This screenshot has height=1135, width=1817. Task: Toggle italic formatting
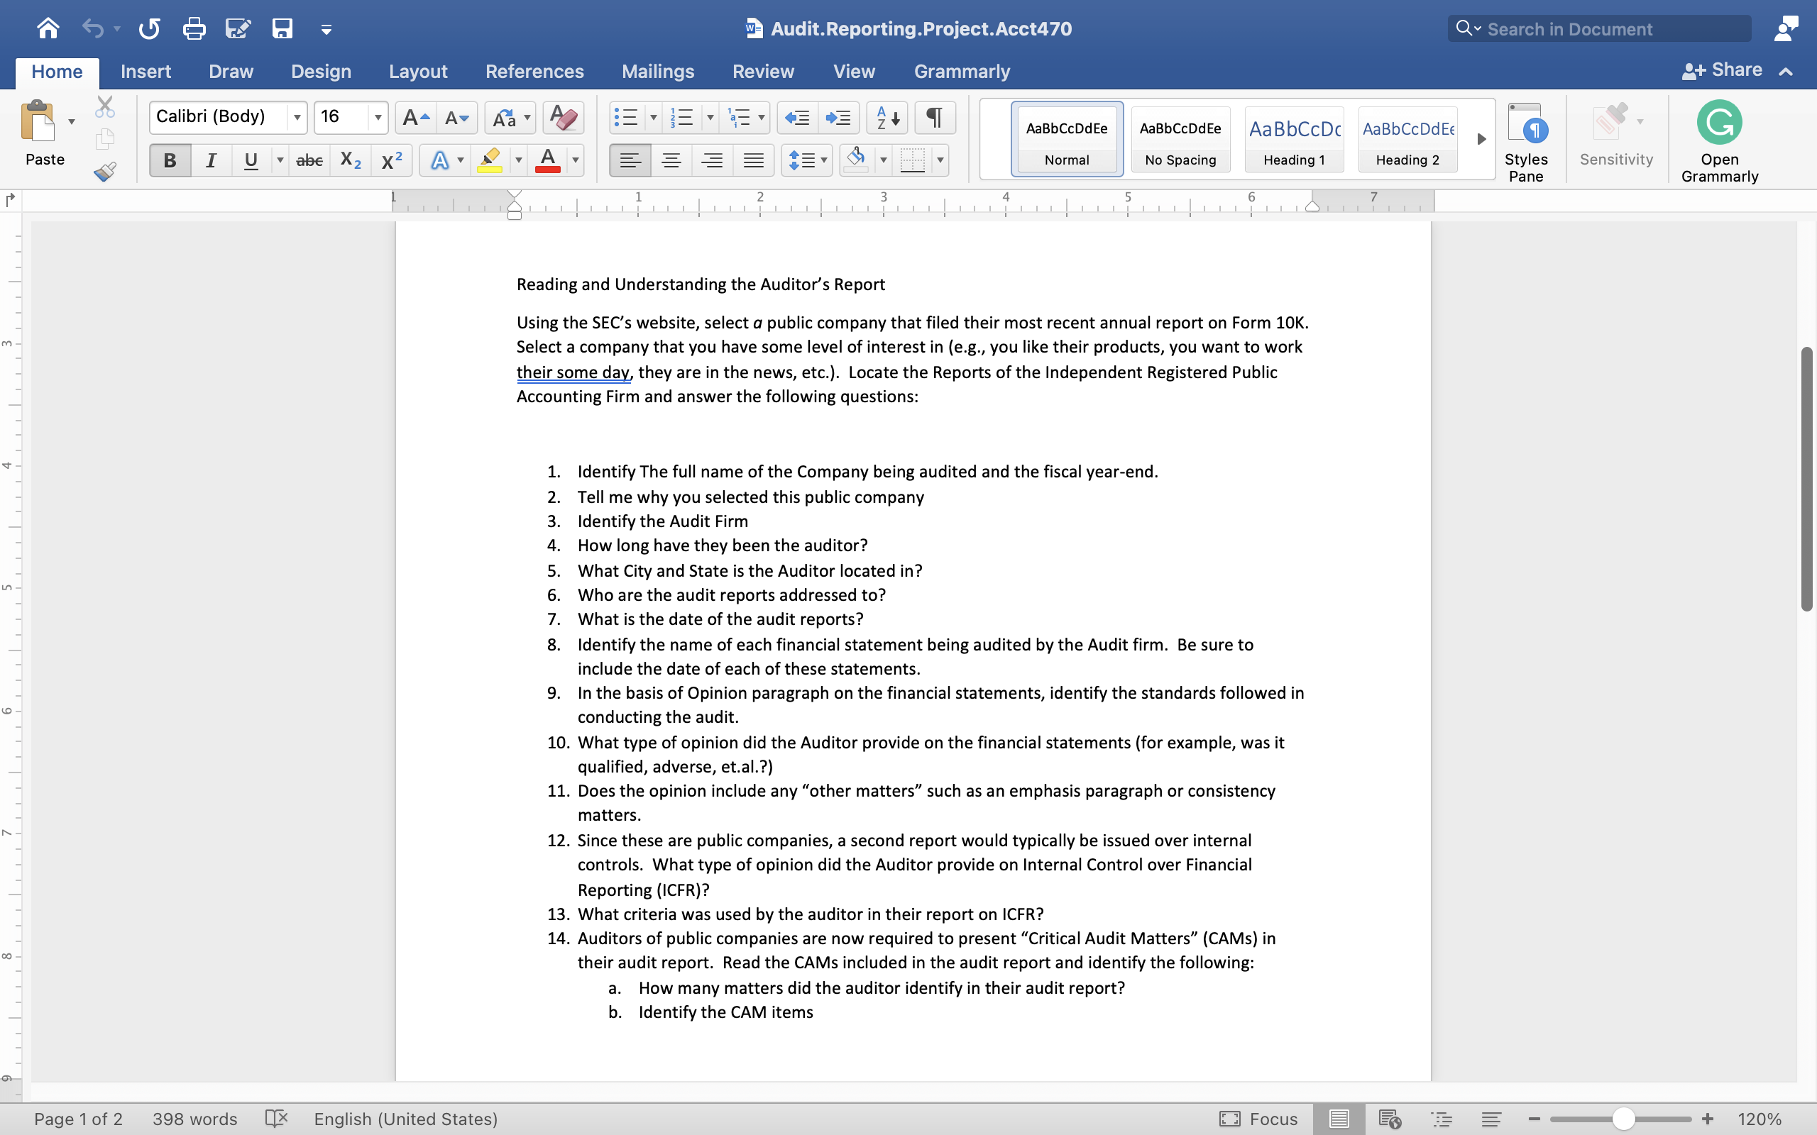tap(210, 160)
